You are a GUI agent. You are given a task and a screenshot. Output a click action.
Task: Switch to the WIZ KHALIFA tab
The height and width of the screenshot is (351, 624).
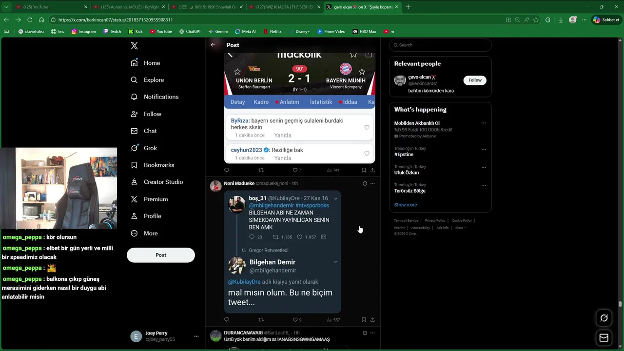tap(285, 7)
